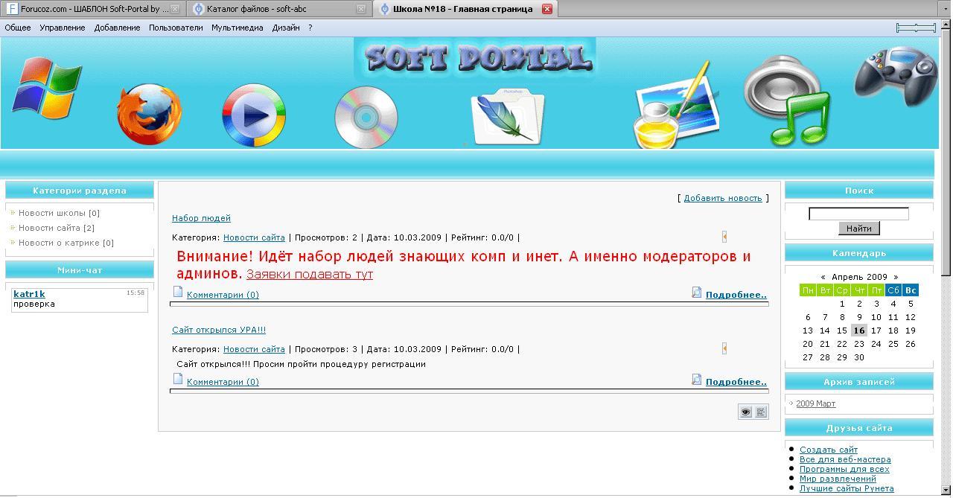The image size is (953, 498).
Task: Open the Управление menu
Action: point(63,28)
